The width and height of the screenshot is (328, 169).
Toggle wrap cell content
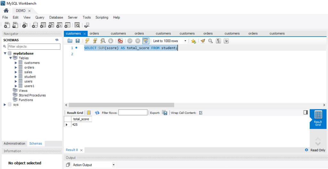pos(201,113)
